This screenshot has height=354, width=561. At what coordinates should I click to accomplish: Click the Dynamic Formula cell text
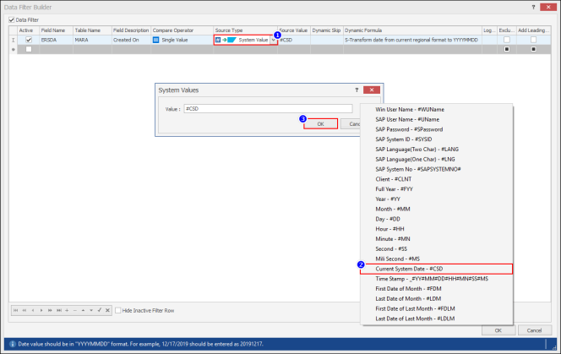pos(411,40)
